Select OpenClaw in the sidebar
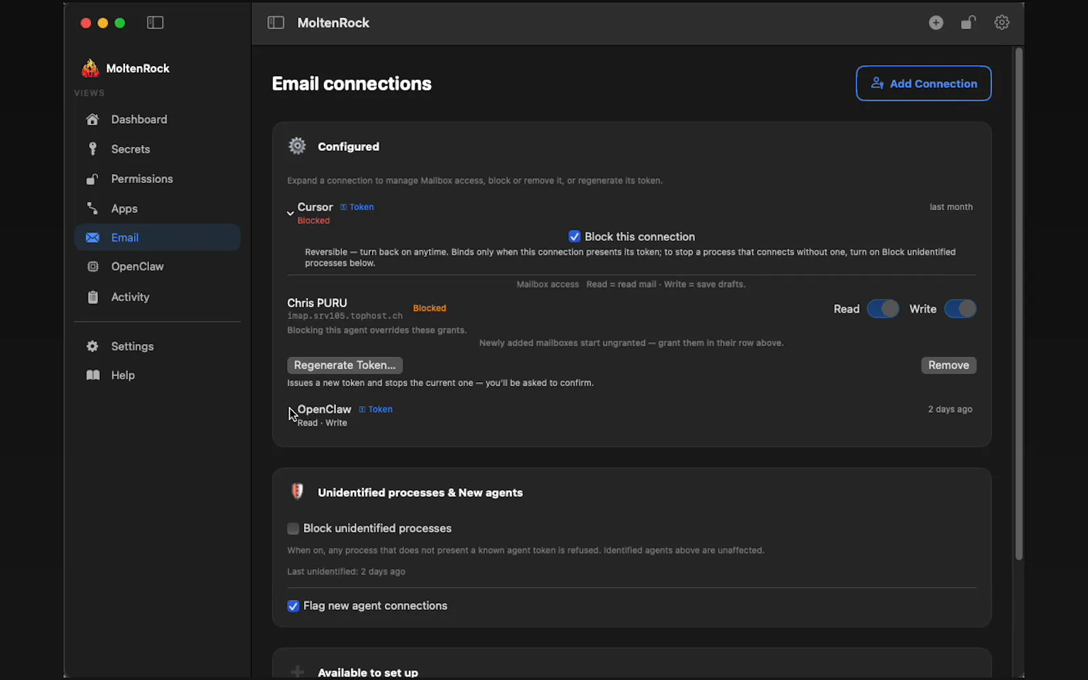1088x680 pixels. (157, 267)
